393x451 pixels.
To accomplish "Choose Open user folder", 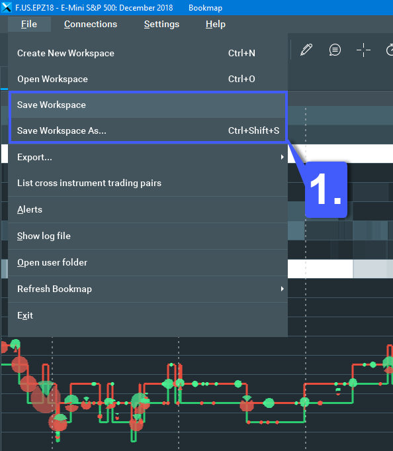I will pos(148,263).
